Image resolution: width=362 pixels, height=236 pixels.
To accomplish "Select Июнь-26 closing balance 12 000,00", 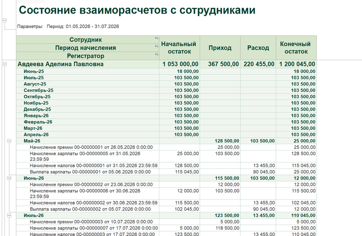I will (x=296, y=178).
